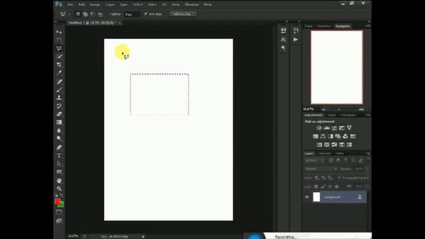Click Intersect with selection mode icon
Viewport: 425px width, 239px height.
click(100, 14)
